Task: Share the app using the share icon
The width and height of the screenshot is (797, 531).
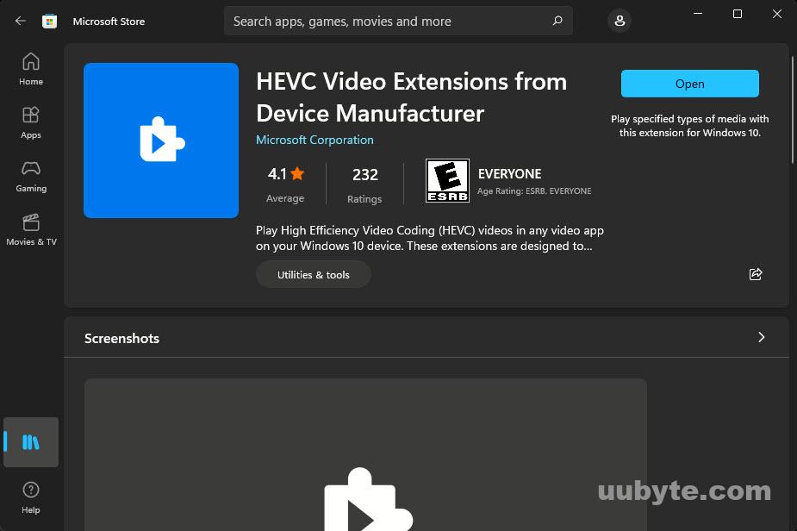Action: click(x=756, y=274)
